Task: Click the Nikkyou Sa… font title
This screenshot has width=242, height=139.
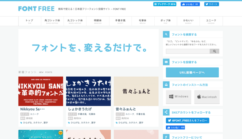Action: [x=32, y=109]
